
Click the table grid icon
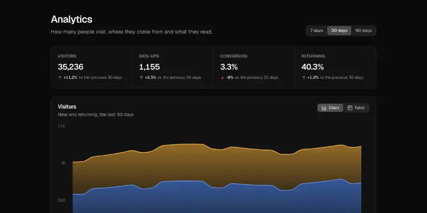tap(350, 108)
